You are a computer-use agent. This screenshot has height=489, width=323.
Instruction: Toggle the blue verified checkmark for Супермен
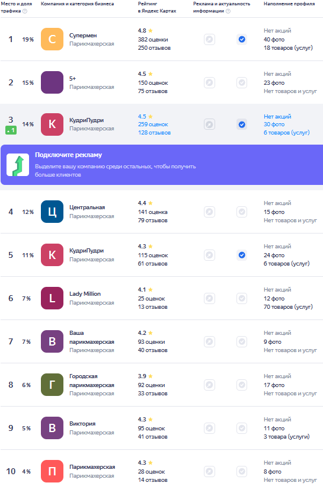click(242, 39)
